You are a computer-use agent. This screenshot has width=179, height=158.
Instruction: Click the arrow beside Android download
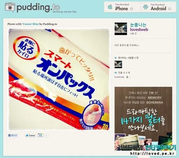point(170,9)
